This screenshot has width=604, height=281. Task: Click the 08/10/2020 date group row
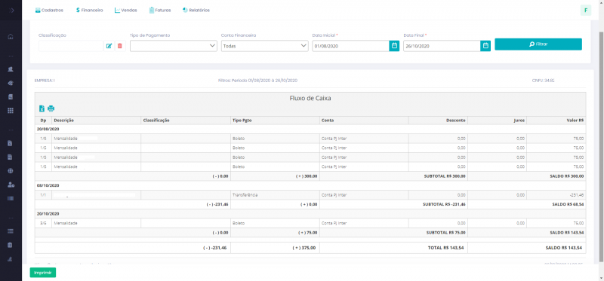[310, 185]
